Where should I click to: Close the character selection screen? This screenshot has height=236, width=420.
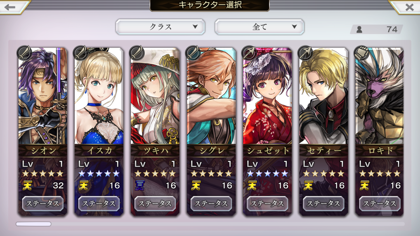409,7
